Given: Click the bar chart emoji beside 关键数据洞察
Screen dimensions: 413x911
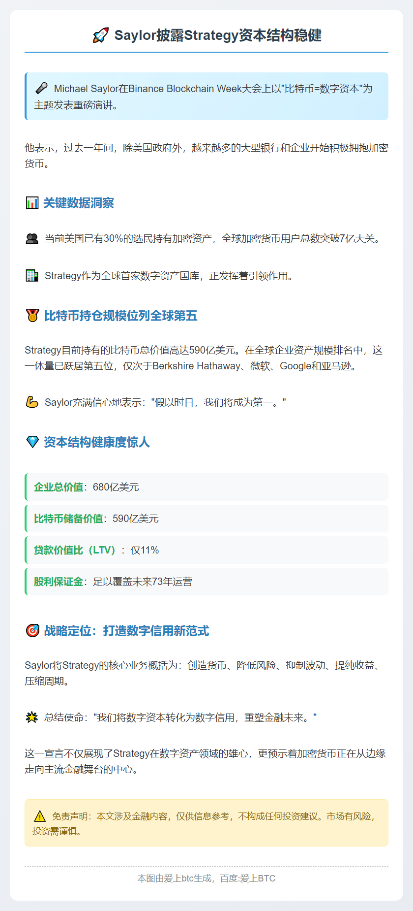Looking at the screenshot, I should pos(32,202).
